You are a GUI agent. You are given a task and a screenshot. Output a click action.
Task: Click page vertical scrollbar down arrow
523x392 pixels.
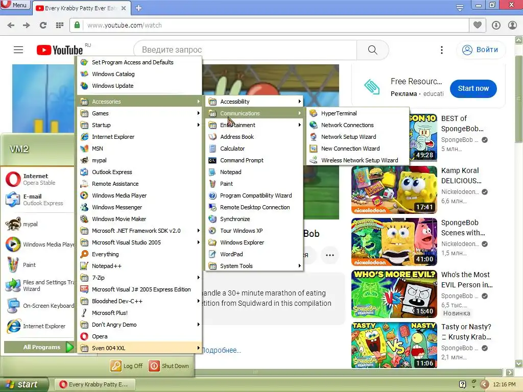tap(519, 363)
